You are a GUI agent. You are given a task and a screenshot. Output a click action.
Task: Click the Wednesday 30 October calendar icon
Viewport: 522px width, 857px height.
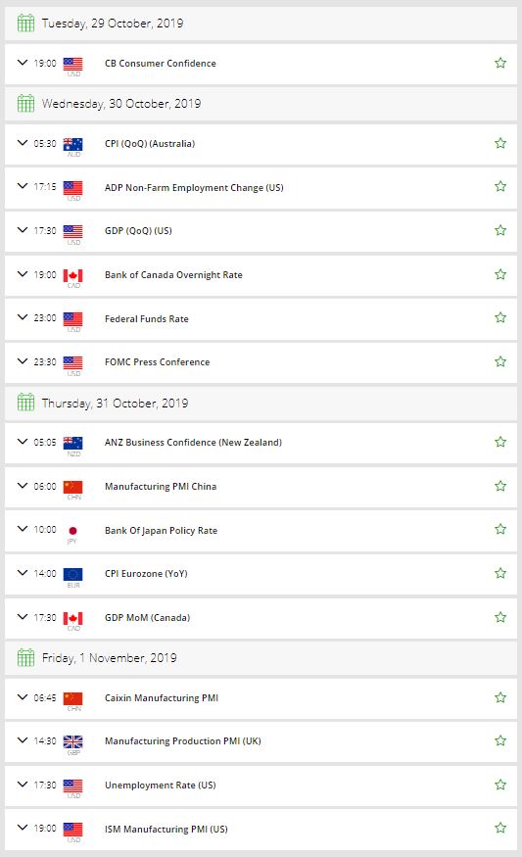coord(25,103)
